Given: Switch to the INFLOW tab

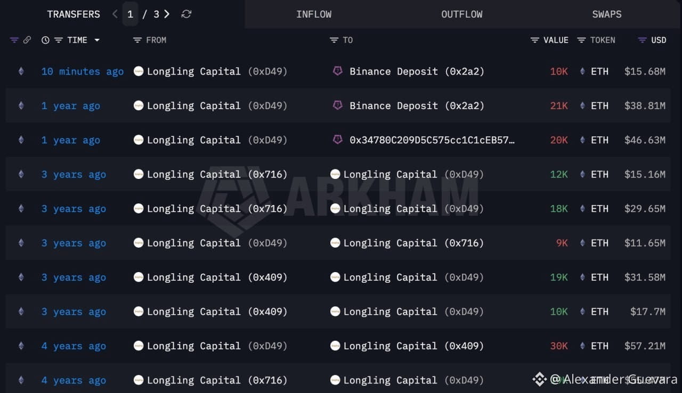Looking at the screenshot, I should (x=314, y=14).
